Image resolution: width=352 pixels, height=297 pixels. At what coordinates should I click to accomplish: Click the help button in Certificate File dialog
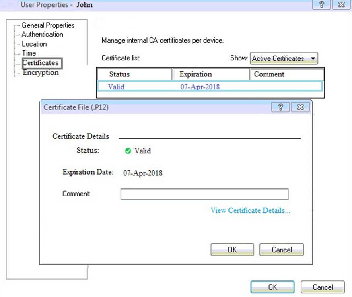281,107
